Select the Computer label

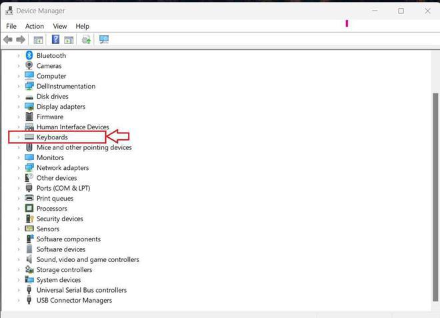(x=51, y=76)
